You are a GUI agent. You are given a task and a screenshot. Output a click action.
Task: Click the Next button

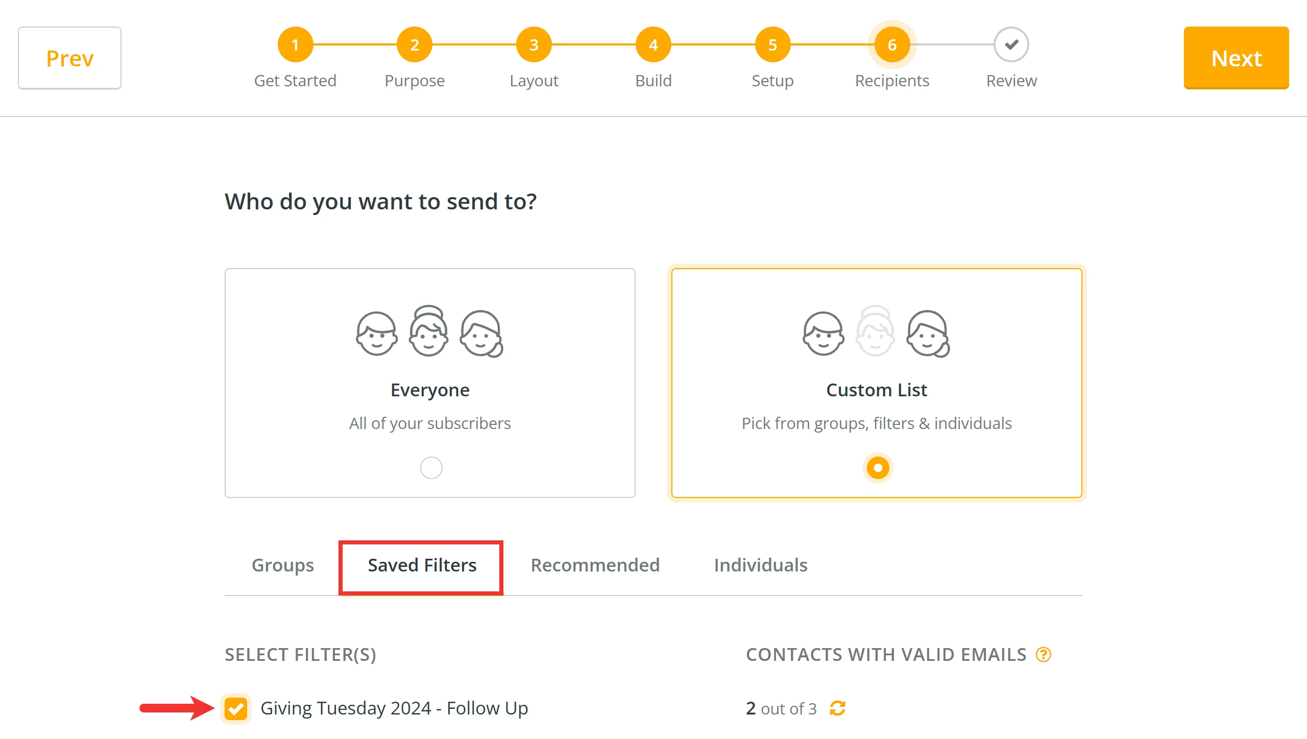(x=1236, y=58)
